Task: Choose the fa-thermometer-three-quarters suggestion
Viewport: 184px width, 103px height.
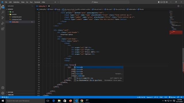Action: point(98,80)
